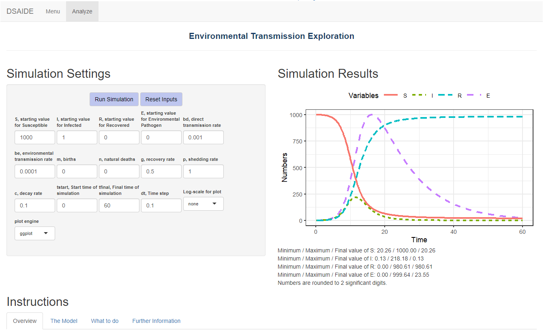Focus the g recovery rate input field
The image size is (544, 331).
coord(161,171)
